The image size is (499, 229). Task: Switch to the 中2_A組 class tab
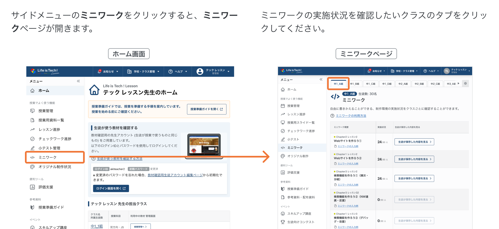[x=403, y=84]
